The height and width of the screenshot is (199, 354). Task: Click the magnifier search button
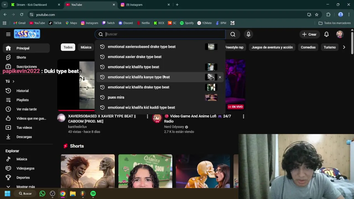pos(233,34)
